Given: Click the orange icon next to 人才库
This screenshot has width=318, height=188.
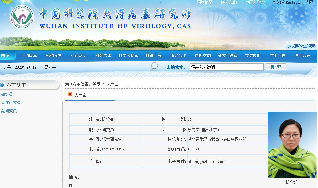Looking at the screenshot, I should (x=70, y=94).
